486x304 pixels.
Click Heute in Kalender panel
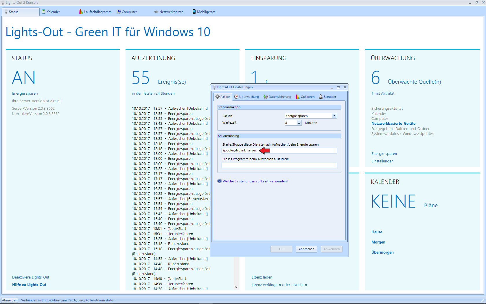pos(377,232)
